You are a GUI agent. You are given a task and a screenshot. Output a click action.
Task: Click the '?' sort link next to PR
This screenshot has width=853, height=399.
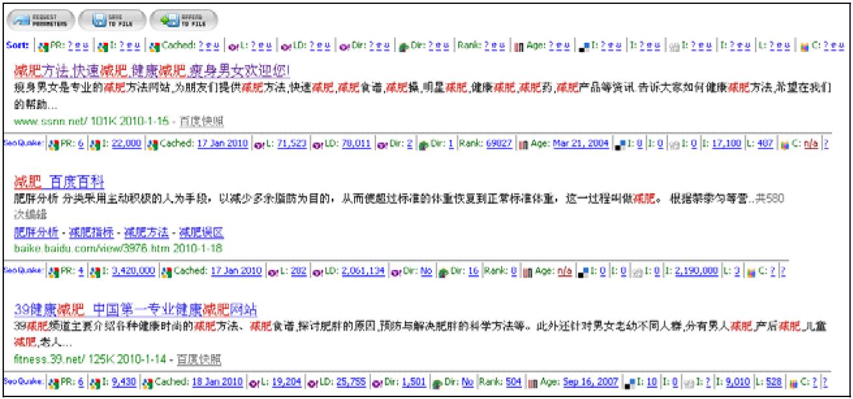(x=70, y=46)
